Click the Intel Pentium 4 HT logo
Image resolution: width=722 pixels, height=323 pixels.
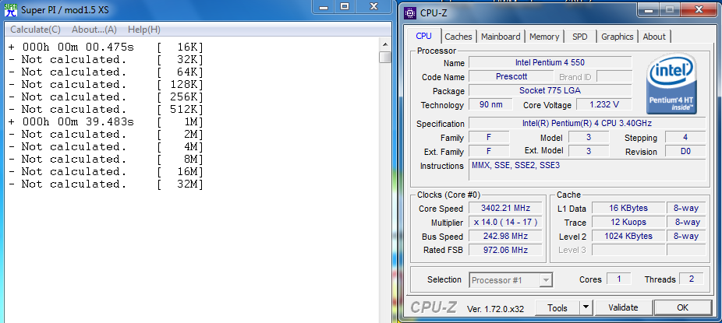(x=671, y=83)
